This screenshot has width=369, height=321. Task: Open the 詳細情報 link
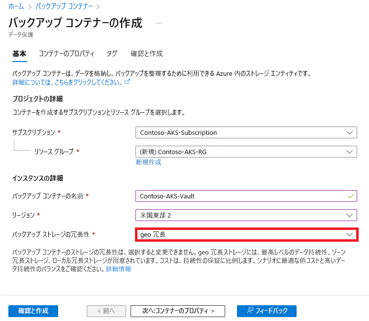point(119,269)
